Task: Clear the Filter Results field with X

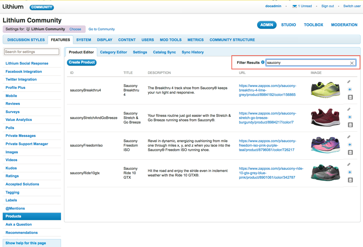Action: [352, 63]
